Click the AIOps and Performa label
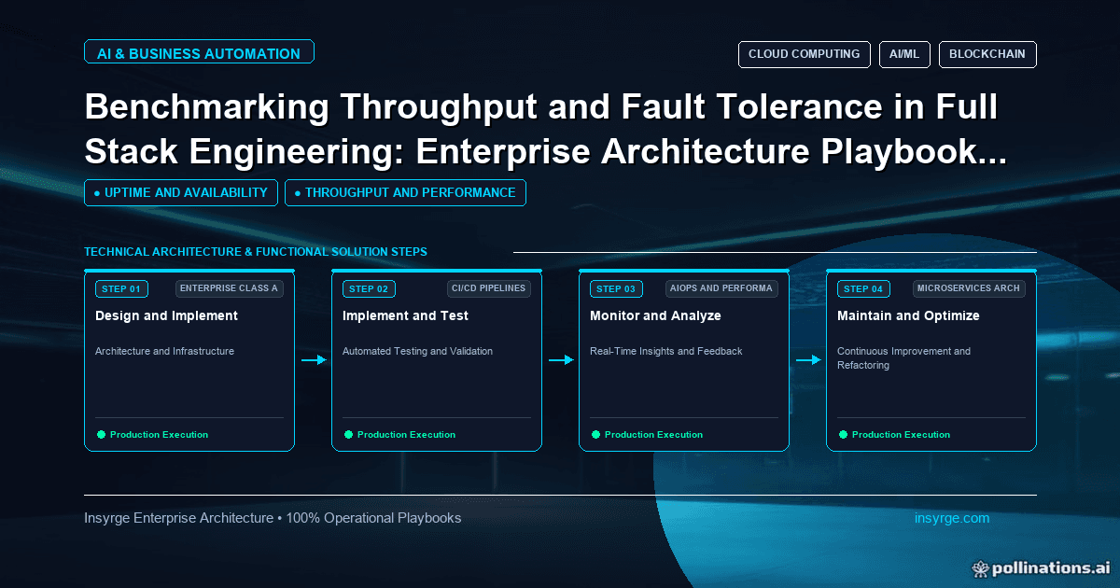The image size is (1120, 588). (x=721, y=288)
